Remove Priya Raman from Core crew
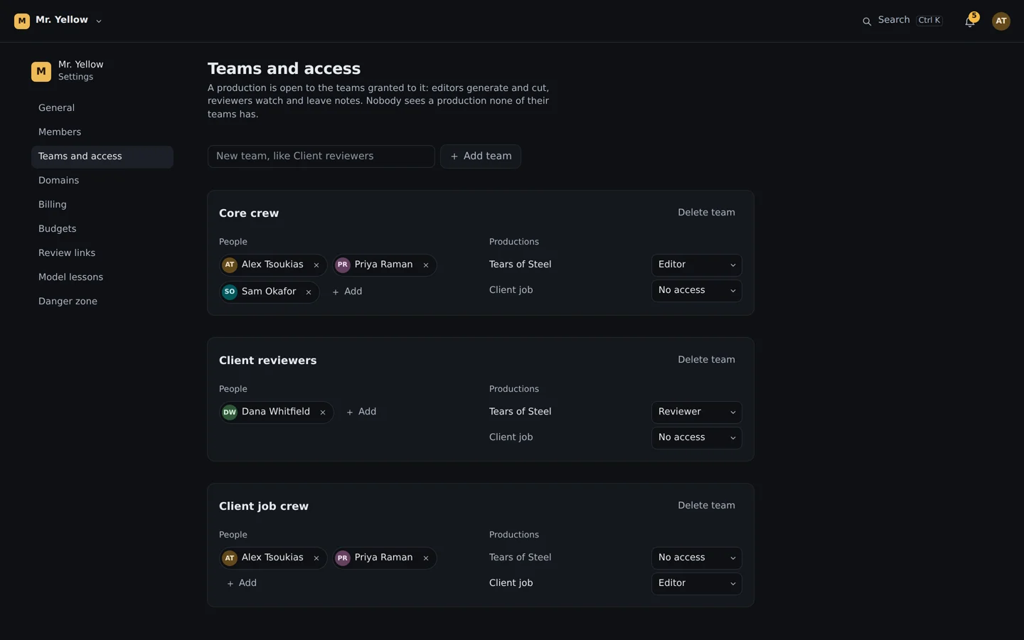Screen dimensions: 1024x640 tap(426, 265)
